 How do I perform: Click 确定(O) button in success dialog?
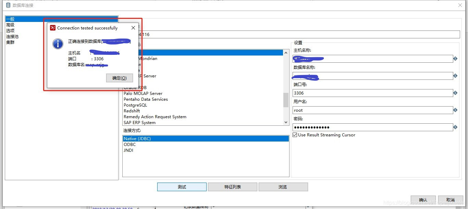pos(119,78)
